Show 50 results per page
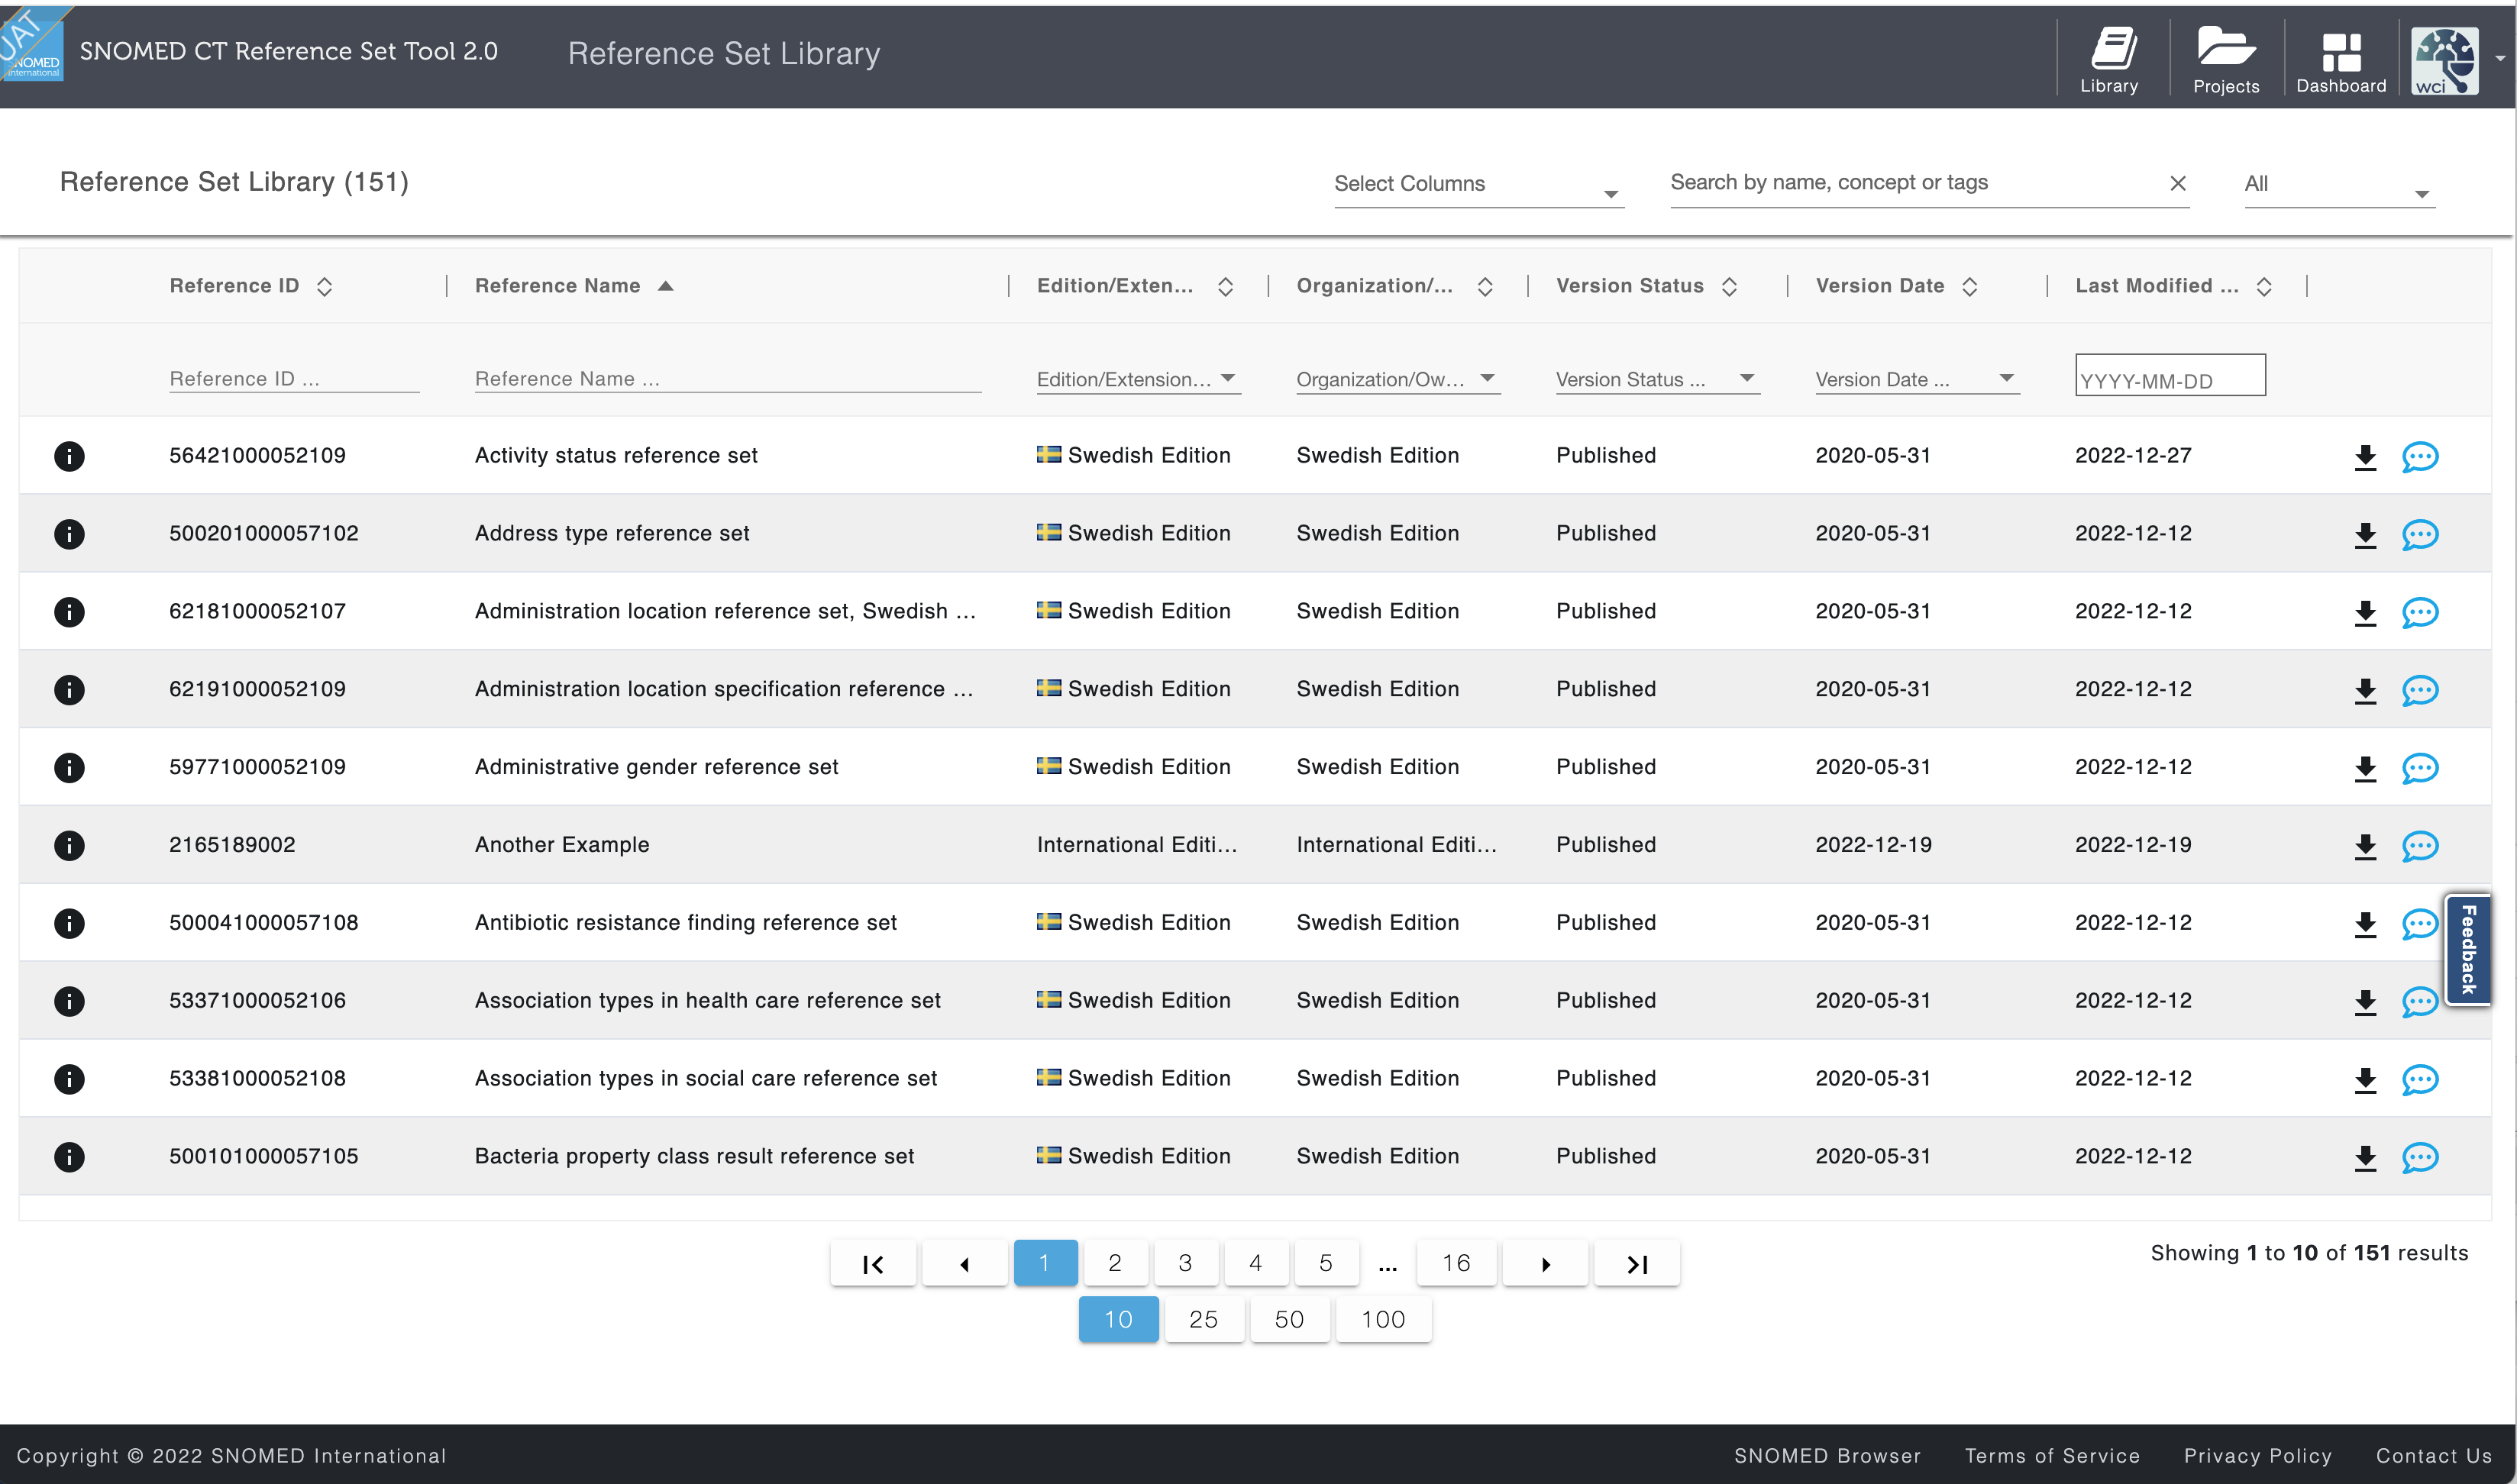2517x1484 pixels. pyautogui.click(x=1290, y=1320)
